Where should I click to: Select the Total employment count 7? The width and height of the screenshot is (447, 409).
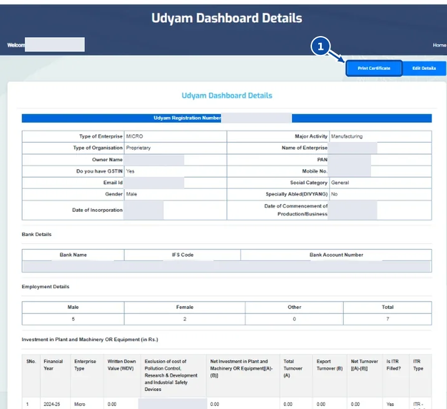pos(387,319)
